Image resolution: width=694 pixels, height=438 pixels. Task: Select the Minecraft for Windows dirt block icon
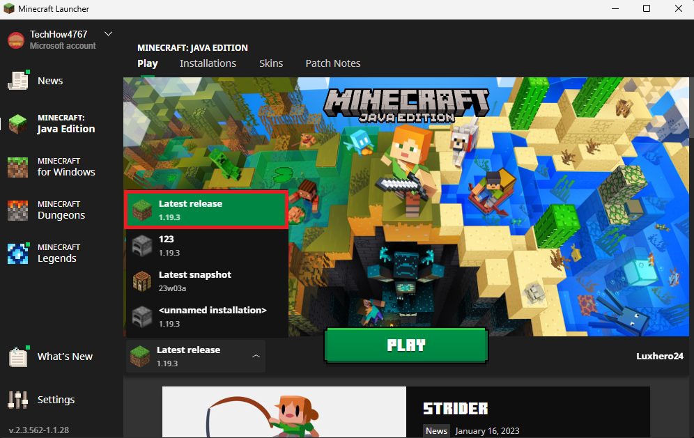pos(18,167)
